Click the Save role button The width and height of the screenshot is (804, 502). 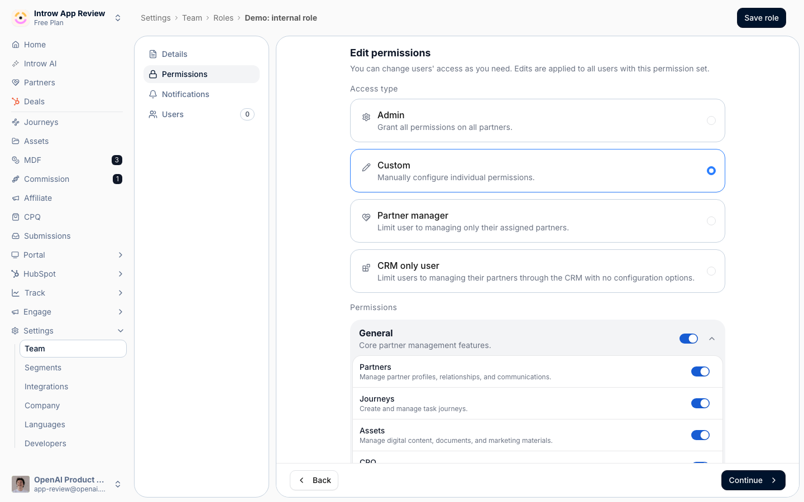tap(762, 18)
